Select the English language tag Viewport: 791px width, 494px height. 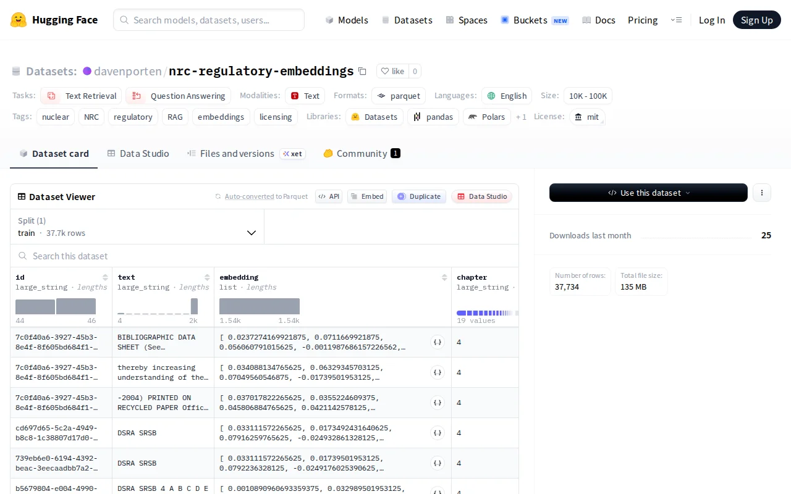click(x=507, y=96)
